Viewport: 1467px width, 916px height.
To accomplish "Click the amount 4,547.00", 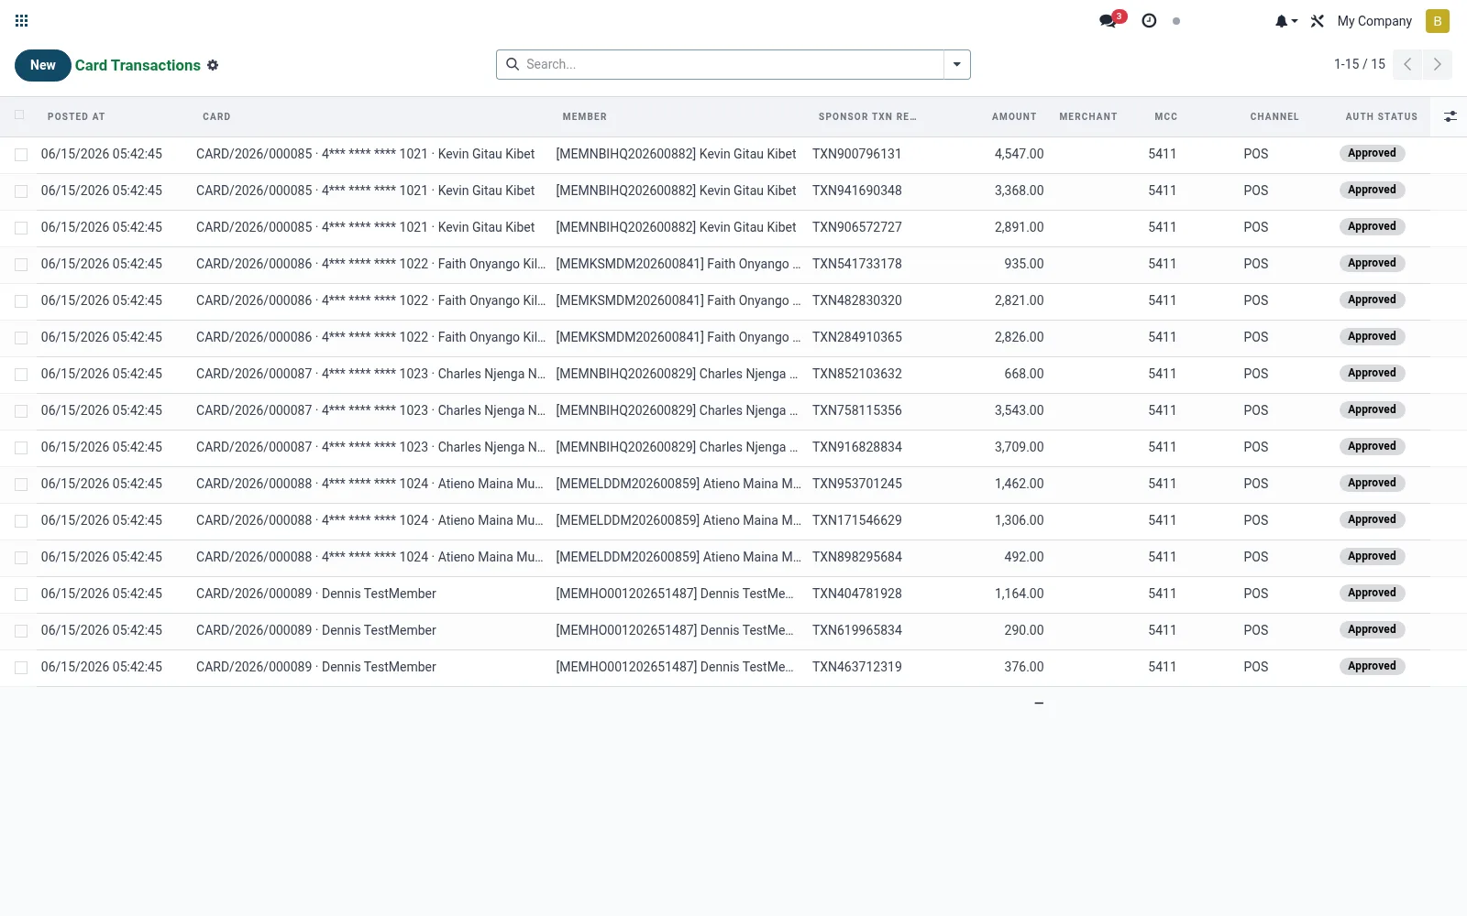I will point(1019,154).
